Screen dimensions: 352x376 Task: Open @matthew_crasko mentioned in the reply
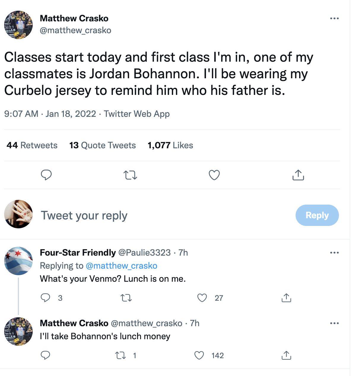click(x=122, y=266)
